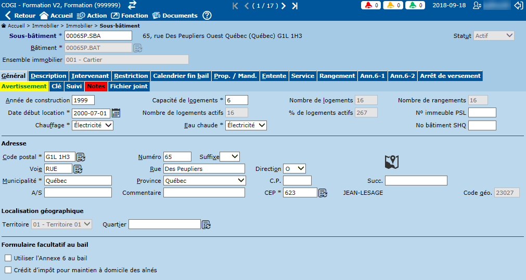Click the Documents toolbar button
This screenshot has height=280, width=526.
coord(175,16)
